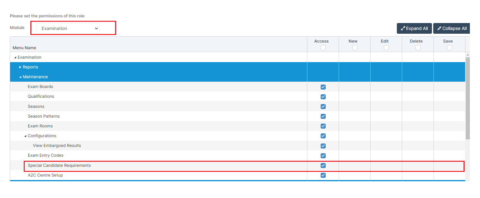Uncheck Access for Exam Entry Codes

pyautogui.click(x=323, y=156)
